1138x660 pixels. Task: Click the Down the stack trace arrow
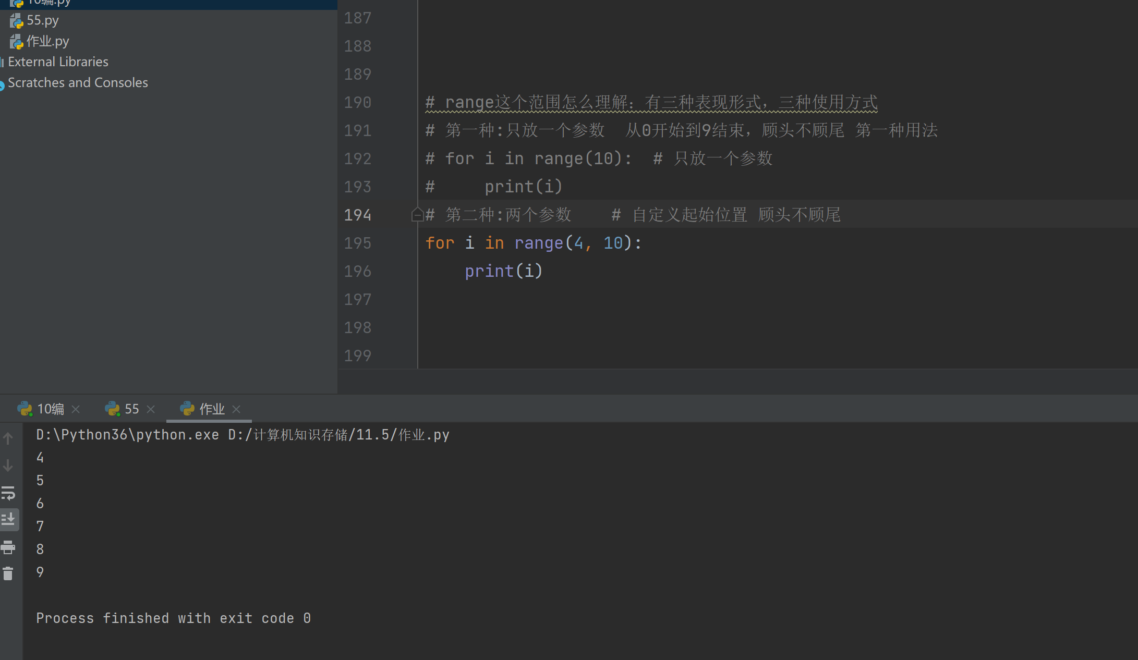point(8,466)
